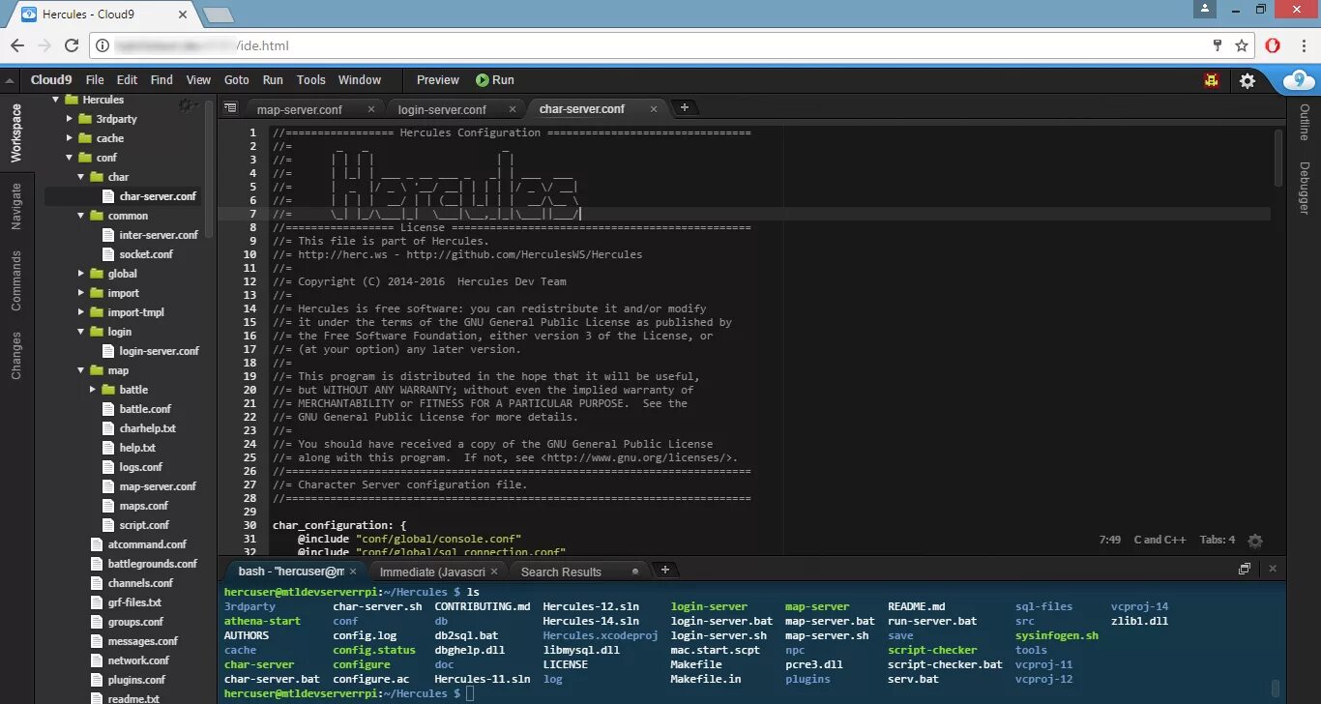Click the Preview button
1321x704 pixels.
click(437, 80)
